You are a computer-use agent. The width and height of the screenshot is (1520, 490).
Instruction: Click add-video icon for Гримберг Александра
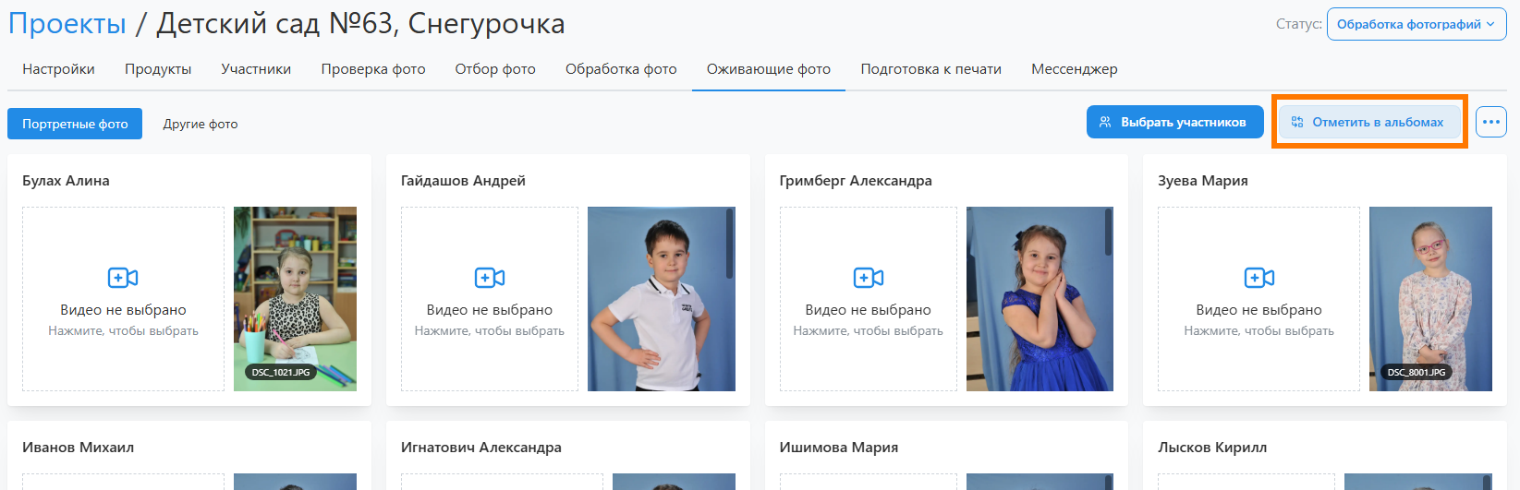pos(868,278)
